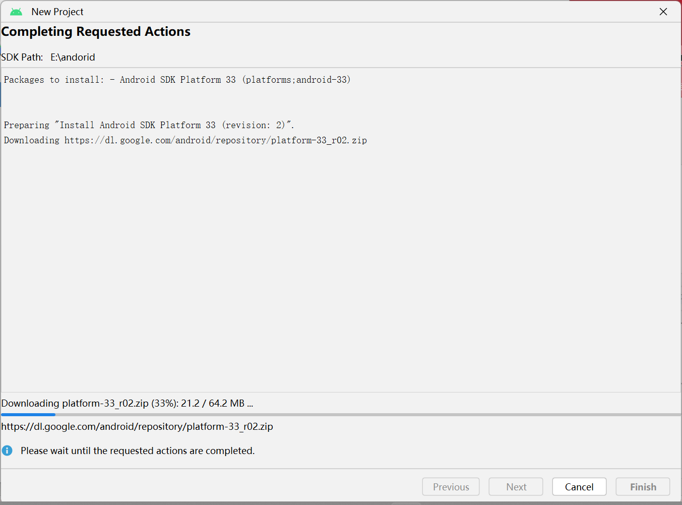
Task: Click the greyed-out Next button
Action: pos(516,487)
